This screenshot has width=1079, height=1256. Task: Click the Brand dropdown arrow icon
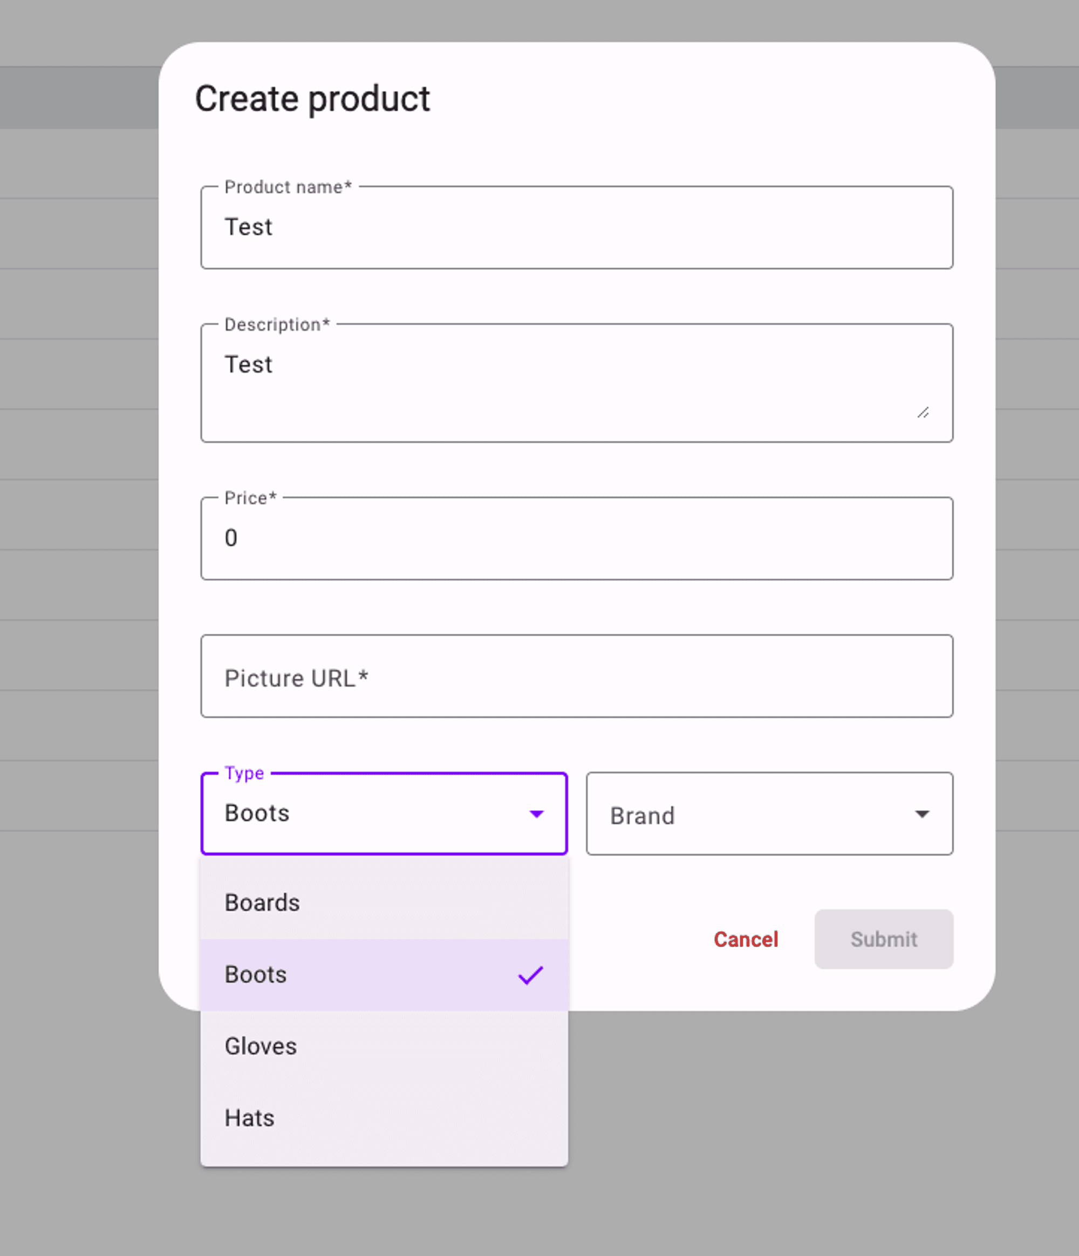921,813
